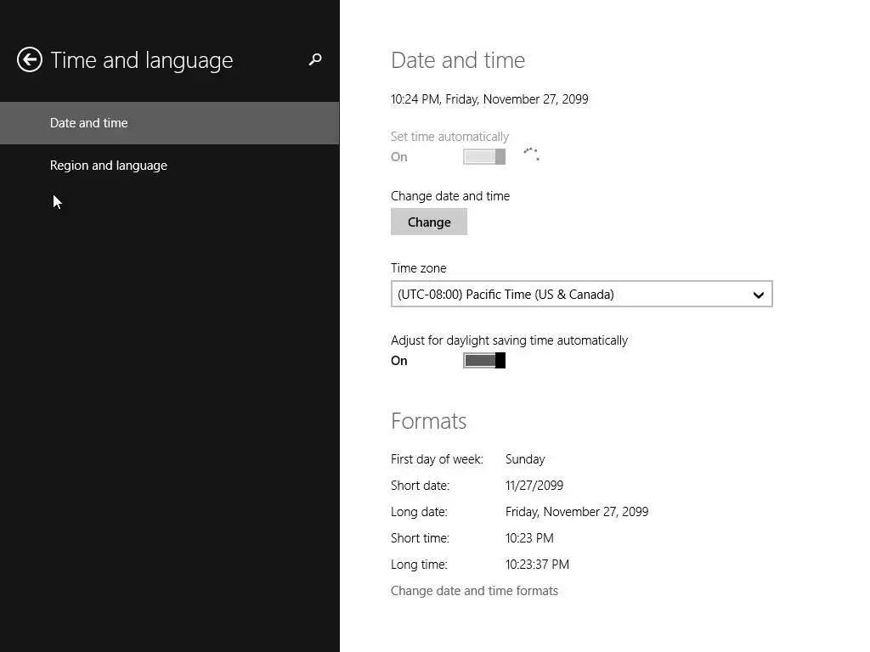Click the Time zone chevron arrow
The image size is (870, 652).
pos(758,295)
